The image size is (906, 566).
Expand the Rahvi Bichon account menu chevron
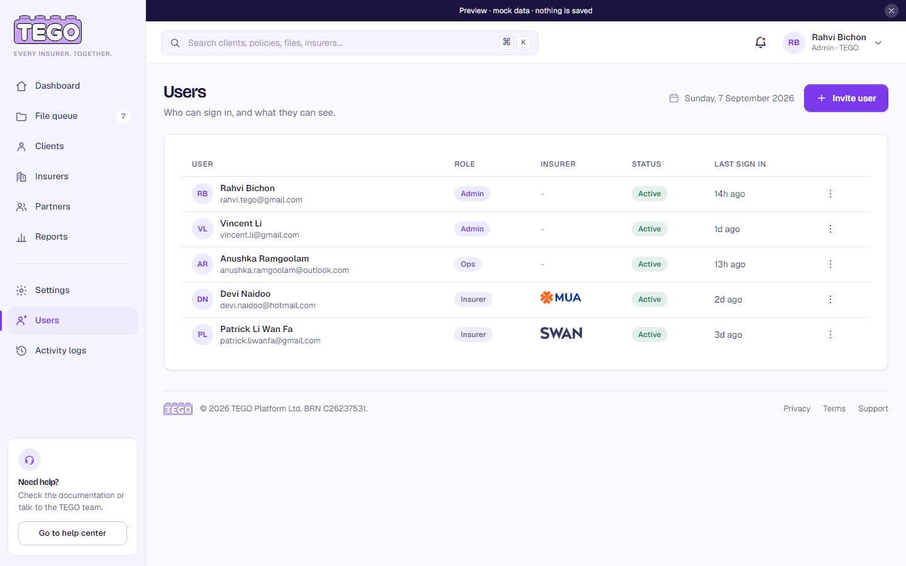click(878, 43)
